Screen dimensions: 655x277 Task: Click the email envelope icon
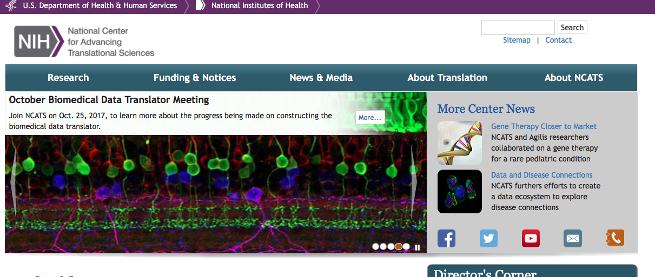tap(572, 238)
